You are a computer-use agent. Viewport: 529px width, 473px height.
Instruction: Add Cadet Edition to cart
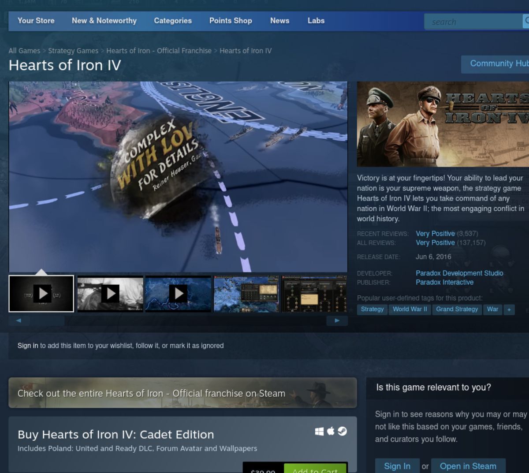click(315, 468)
